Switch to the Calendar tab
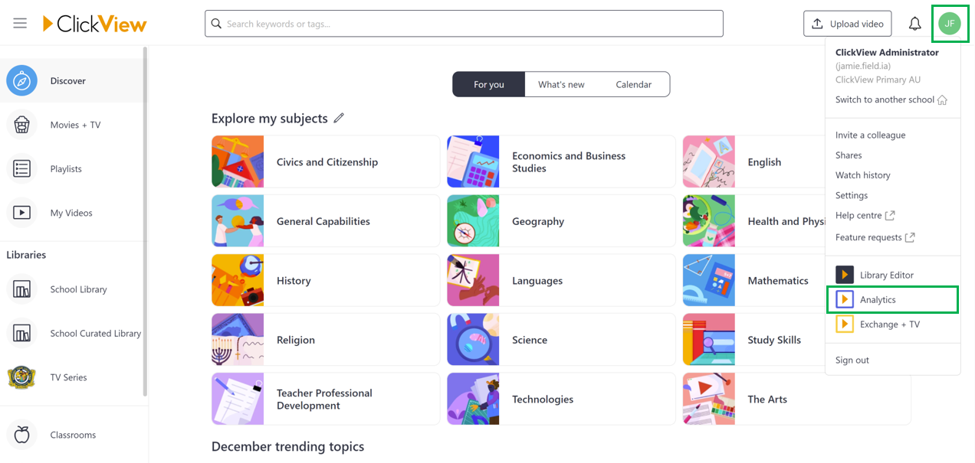Screen dimensions: 975x463 pos(634,85)
